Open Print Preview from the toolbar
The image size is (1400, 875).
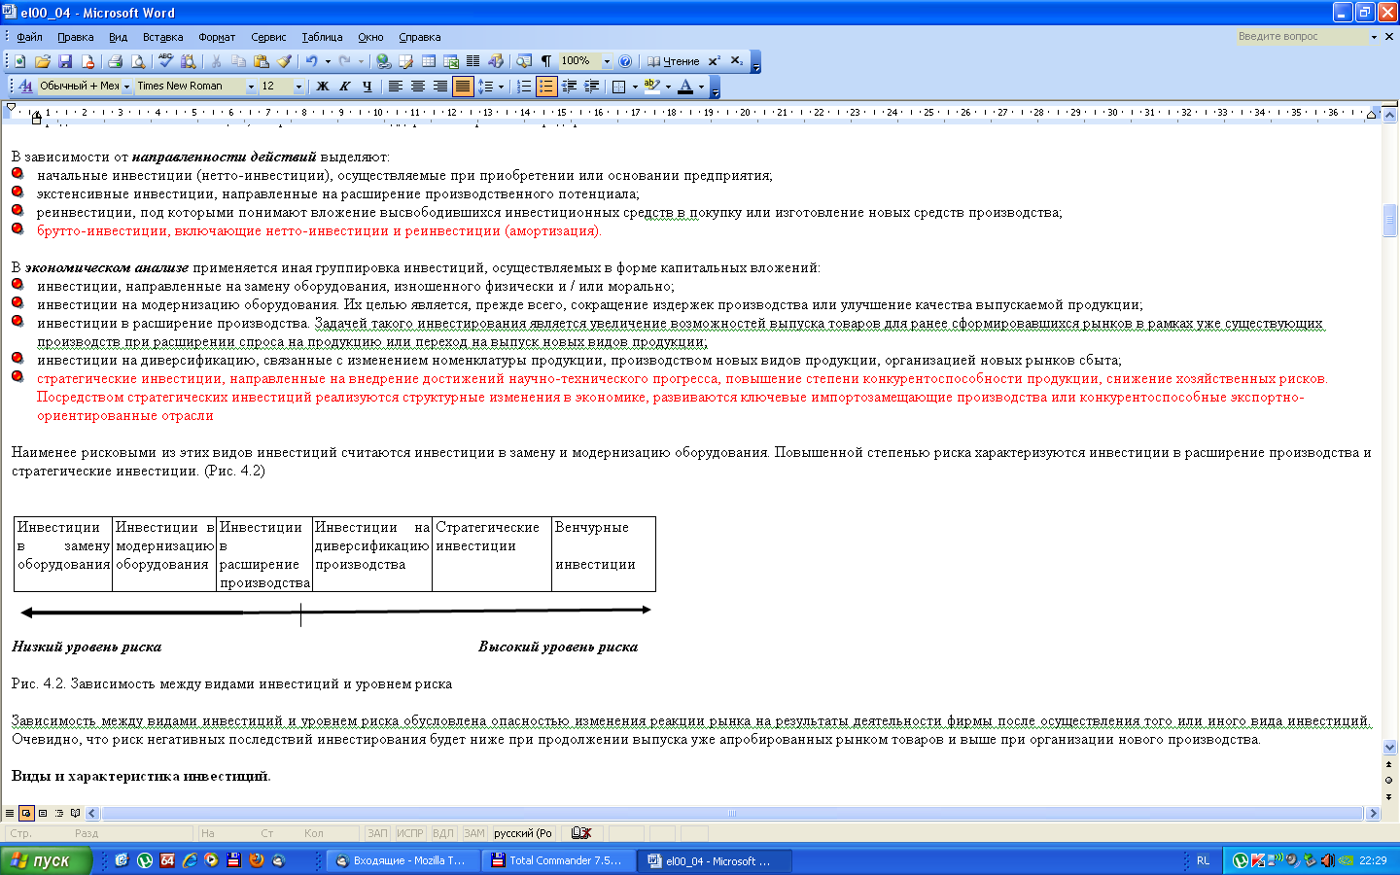tap(138, 61)
